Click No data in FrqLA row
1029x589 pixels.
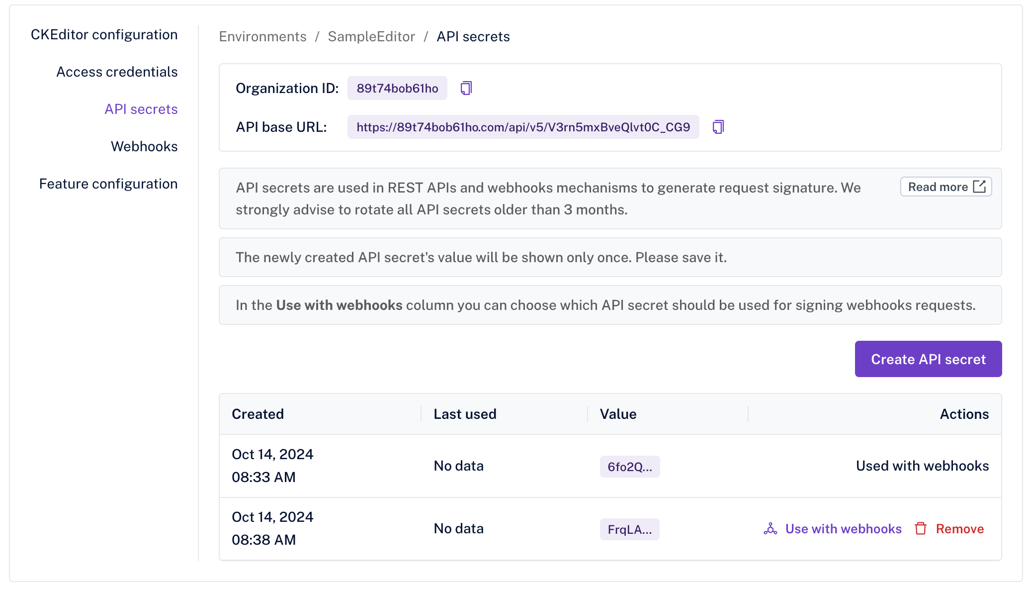pyautogui.click(x=458, y=528)
